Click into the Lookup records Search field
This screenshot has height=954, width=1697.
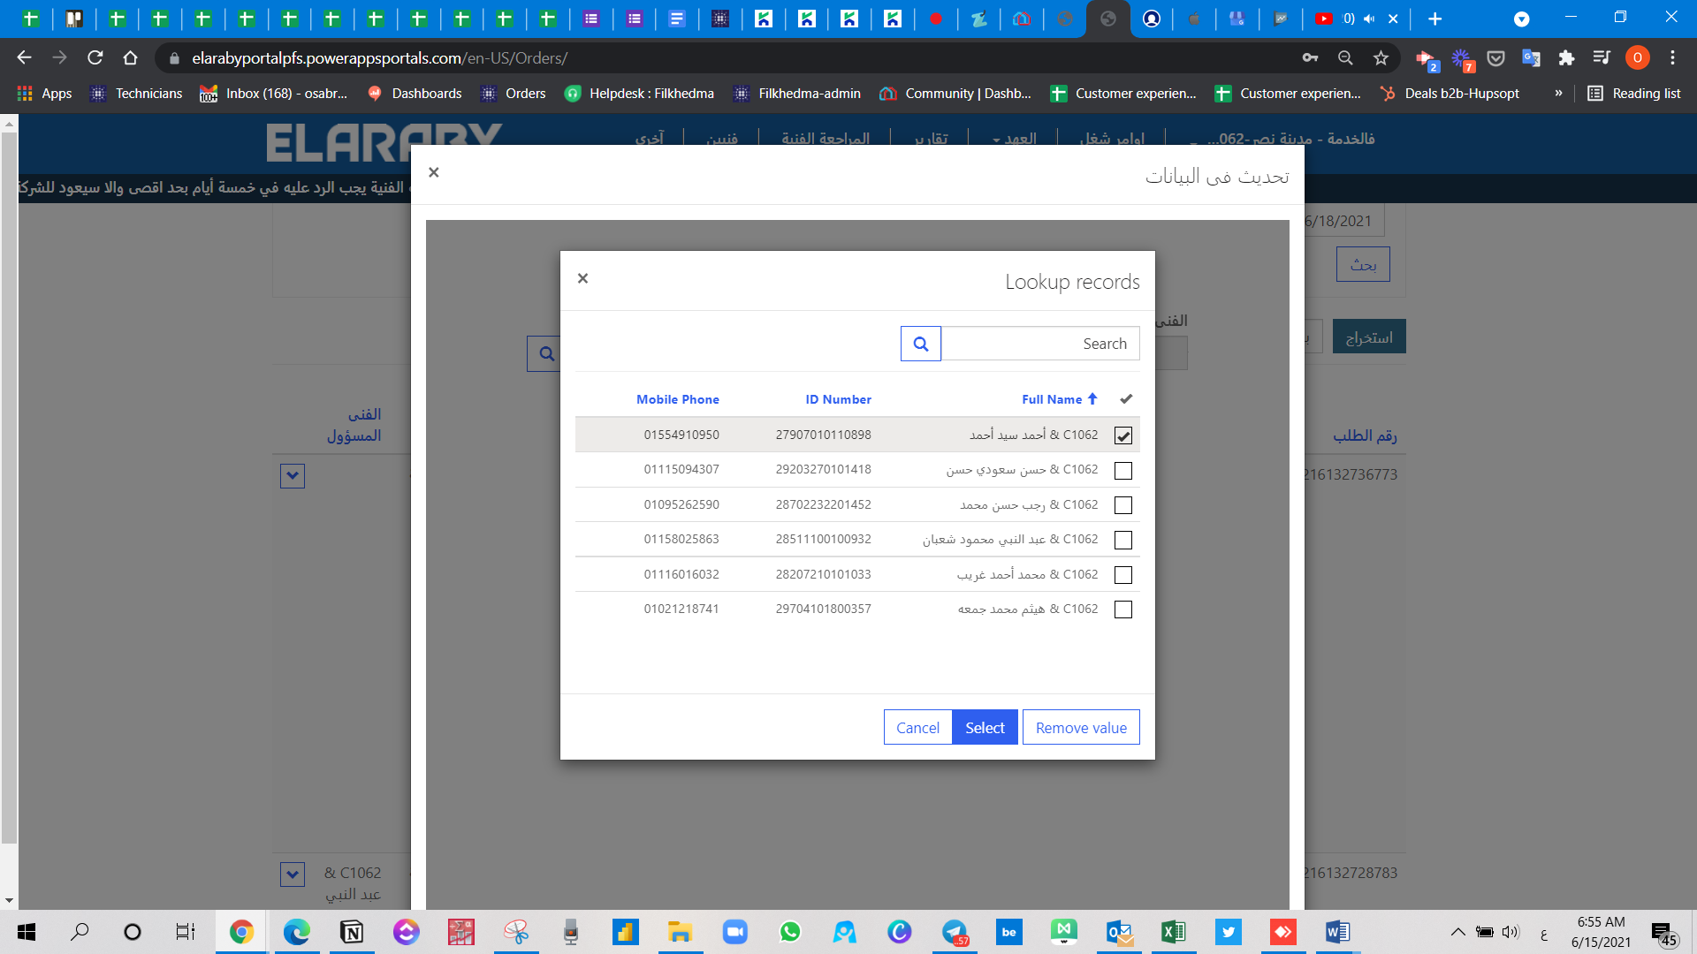1039,344
